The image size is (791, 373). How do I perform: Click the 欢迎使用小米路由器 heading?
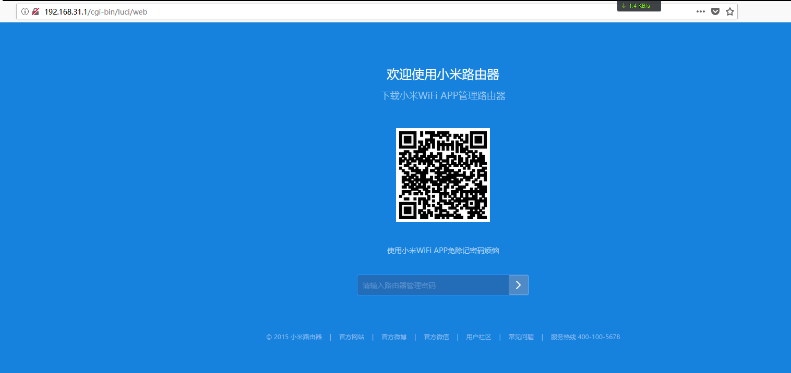(443, 74)
